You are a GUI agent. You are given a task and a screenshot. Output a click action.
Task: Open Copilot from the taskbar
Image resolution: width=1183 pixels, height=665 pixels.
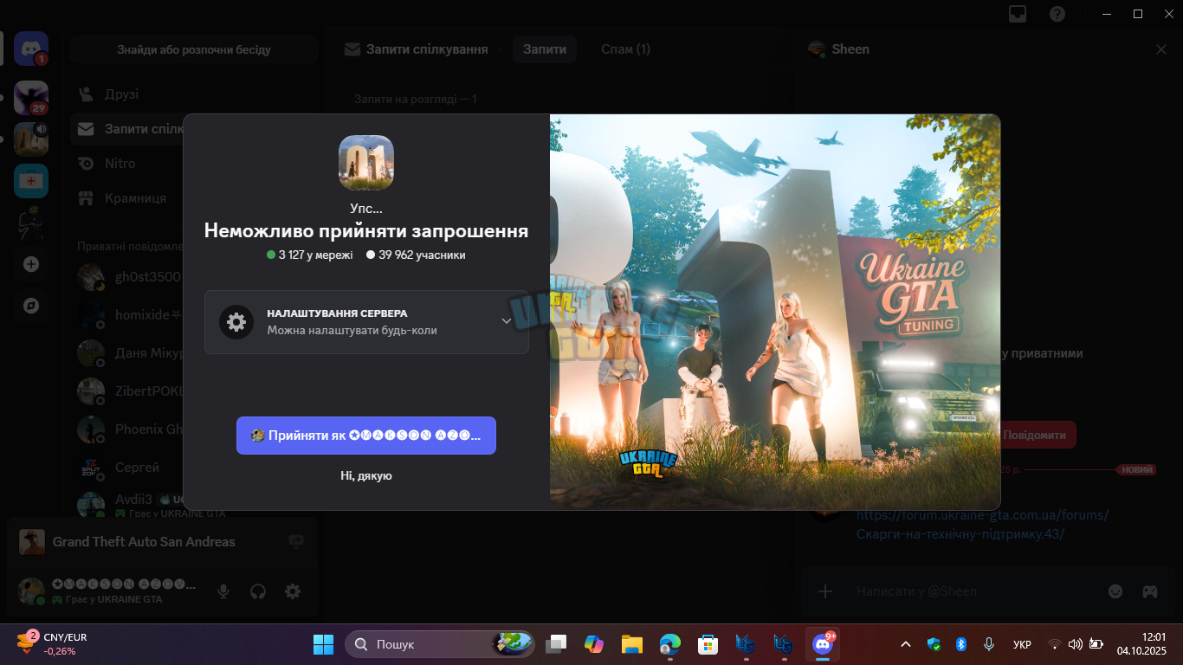pyautogui.click(x=593, y=644)
